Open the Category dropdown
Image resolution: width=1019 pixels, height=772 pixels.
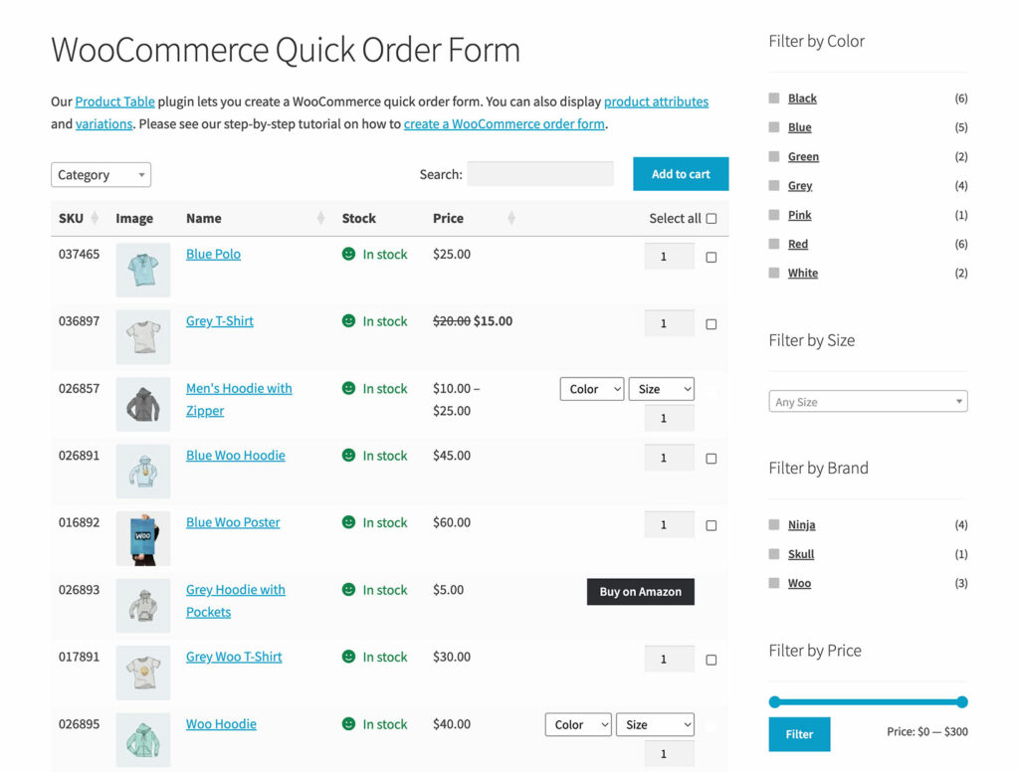click(101, 175)
